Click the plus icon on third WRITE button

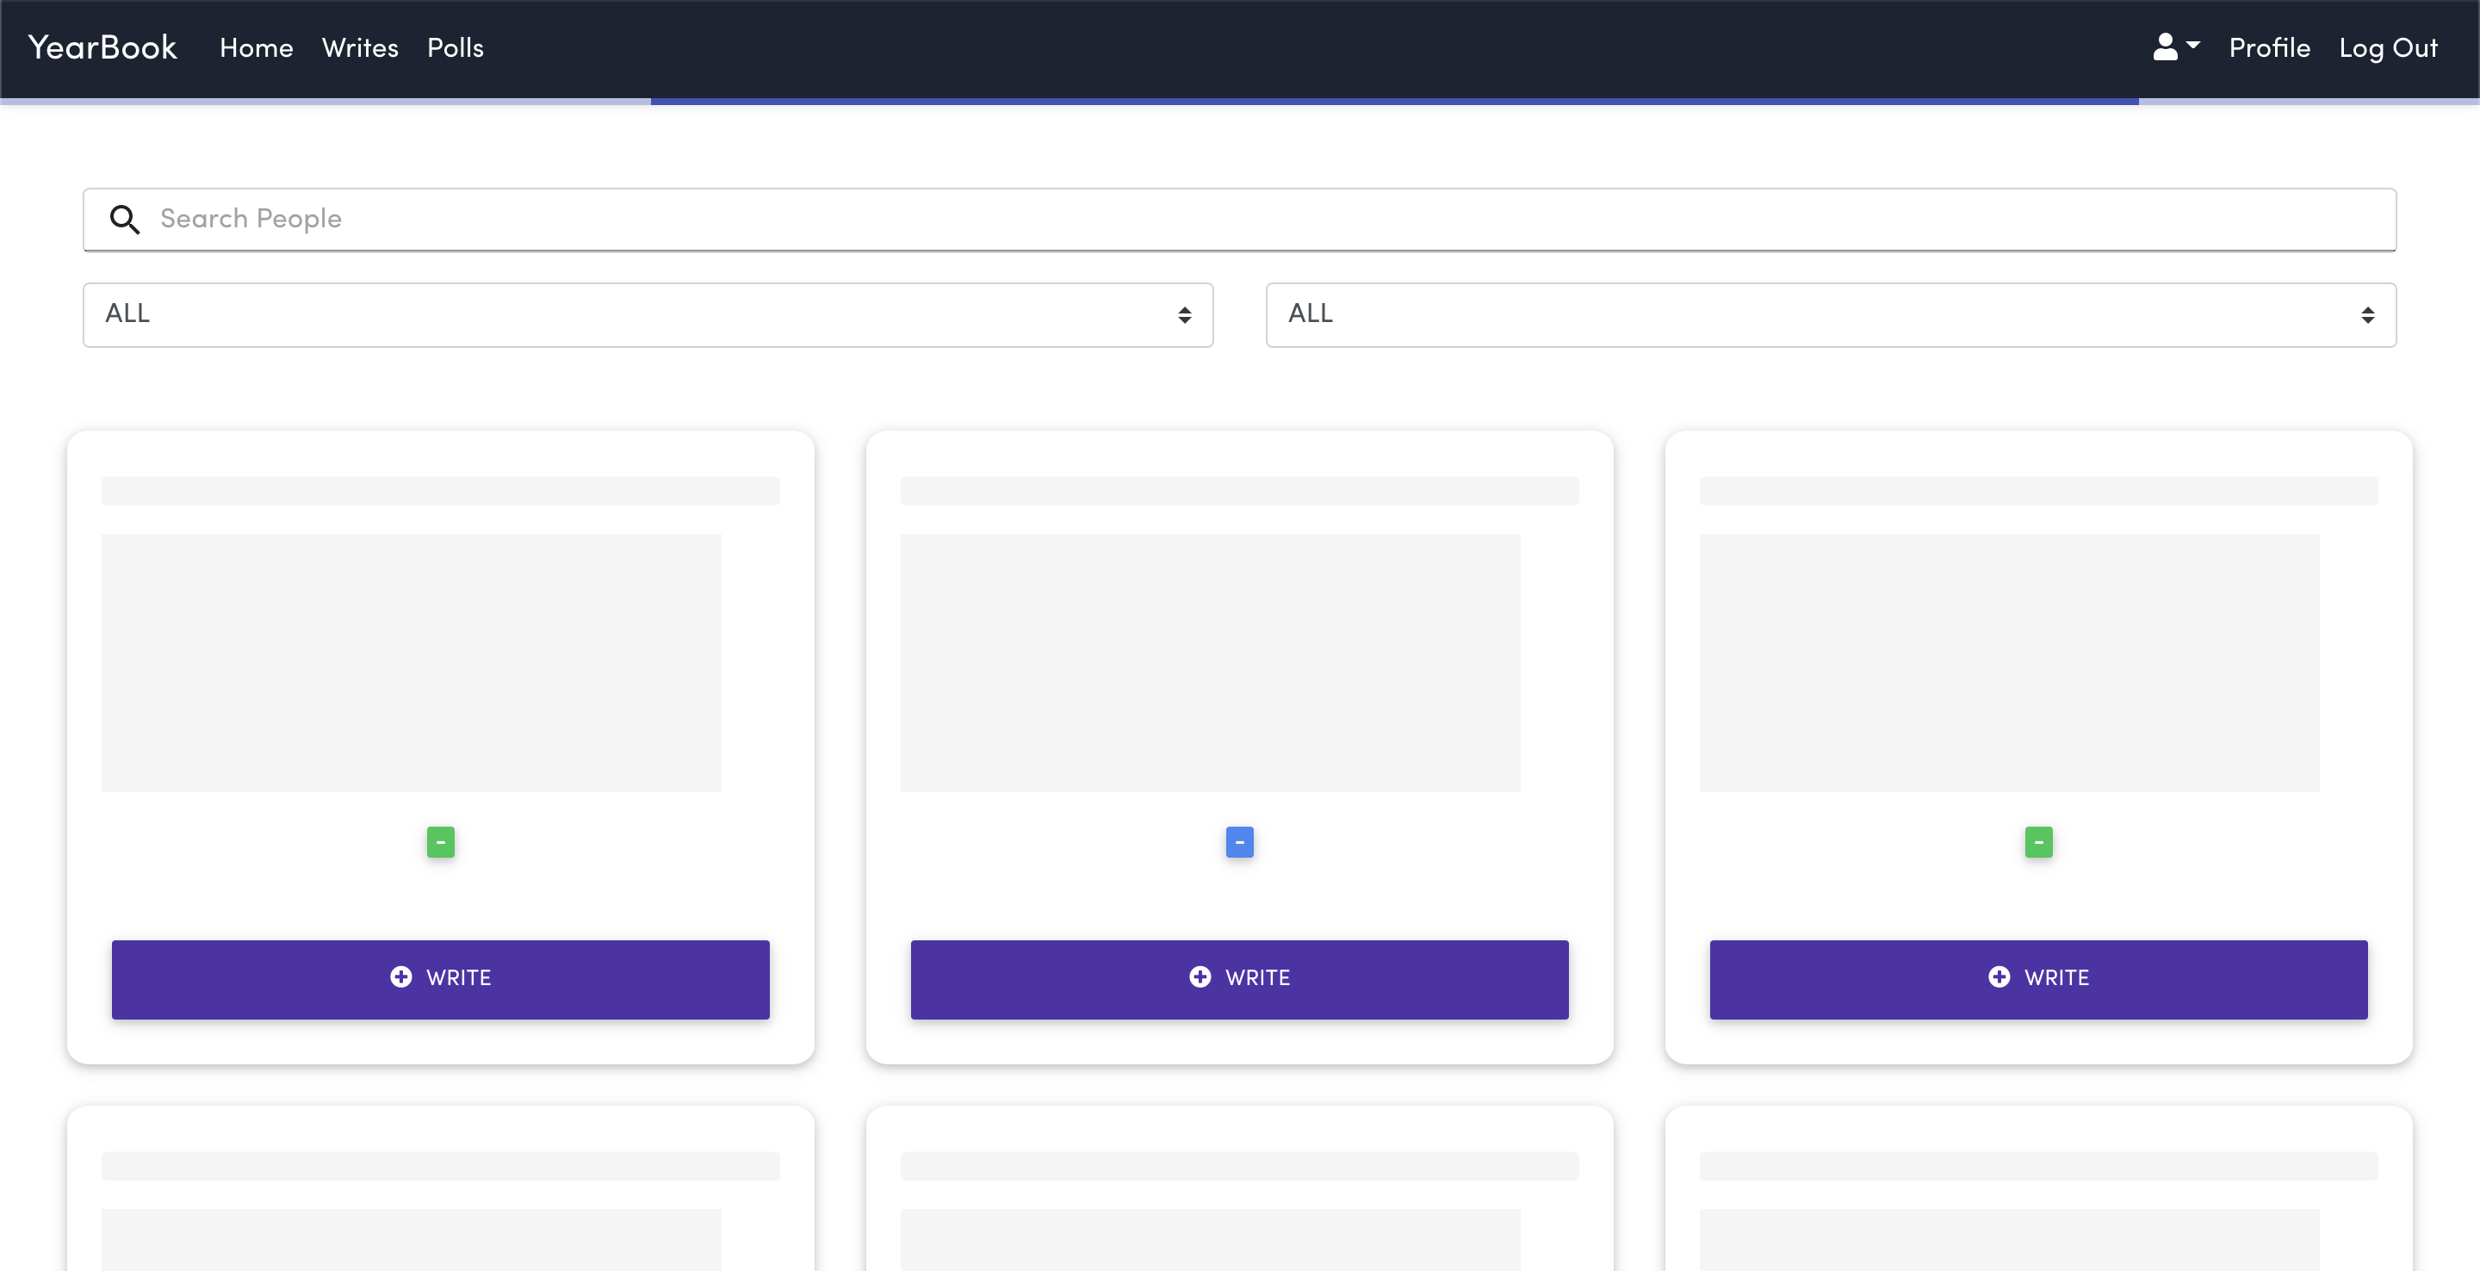[x=1999, y=977]
